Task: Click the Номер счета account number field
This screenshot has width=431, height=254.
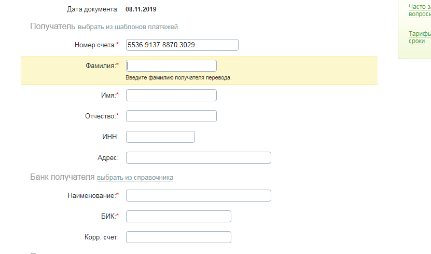Action: tap(182, 45)
